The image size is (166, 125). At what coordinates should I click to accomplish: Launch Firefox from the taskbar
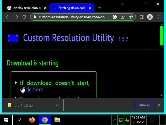[32, 120]
